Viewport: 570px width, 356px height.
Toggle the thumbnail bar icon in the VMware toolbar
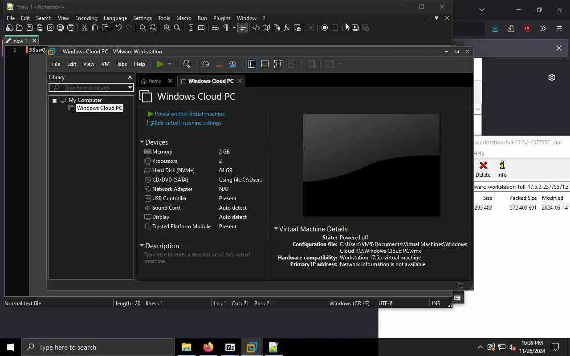click(x=265, y=64)
